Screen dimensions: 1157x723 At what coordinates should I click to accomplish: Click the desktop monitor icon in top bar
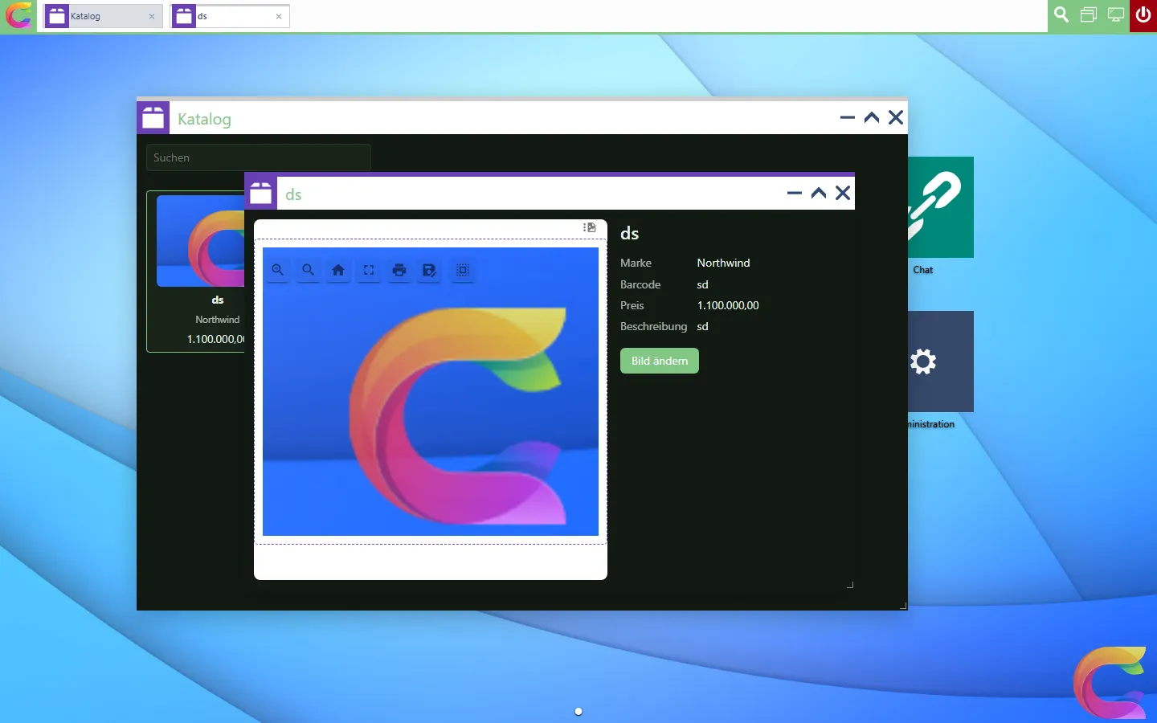[x=1116, y=15]
